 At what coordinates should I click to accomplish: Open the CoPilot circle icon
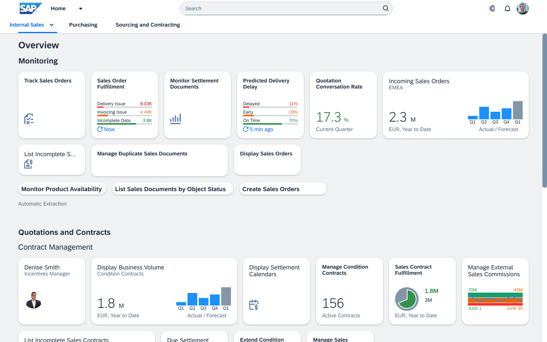click(x=492, y=8)
